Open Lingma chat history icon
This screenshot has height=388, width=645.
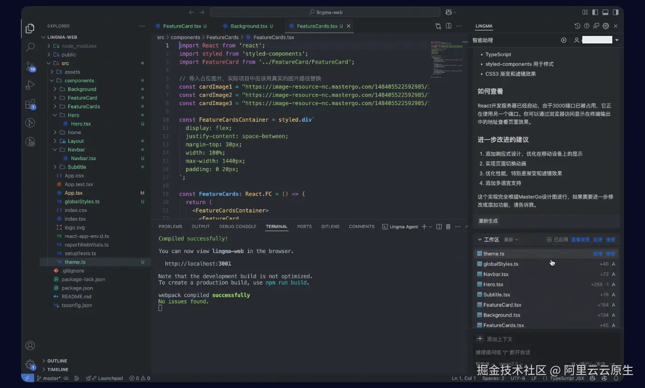point(577,26)
